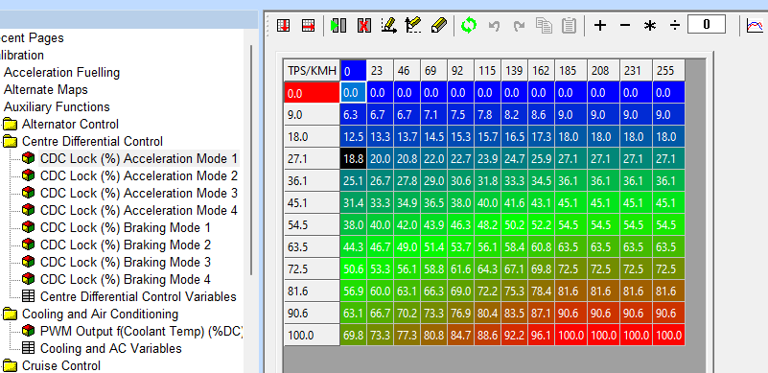Screen dimensions: 768x373
Task: Open CDC Lock (%) Acceleration Mode 4
Action: [139, 210]
